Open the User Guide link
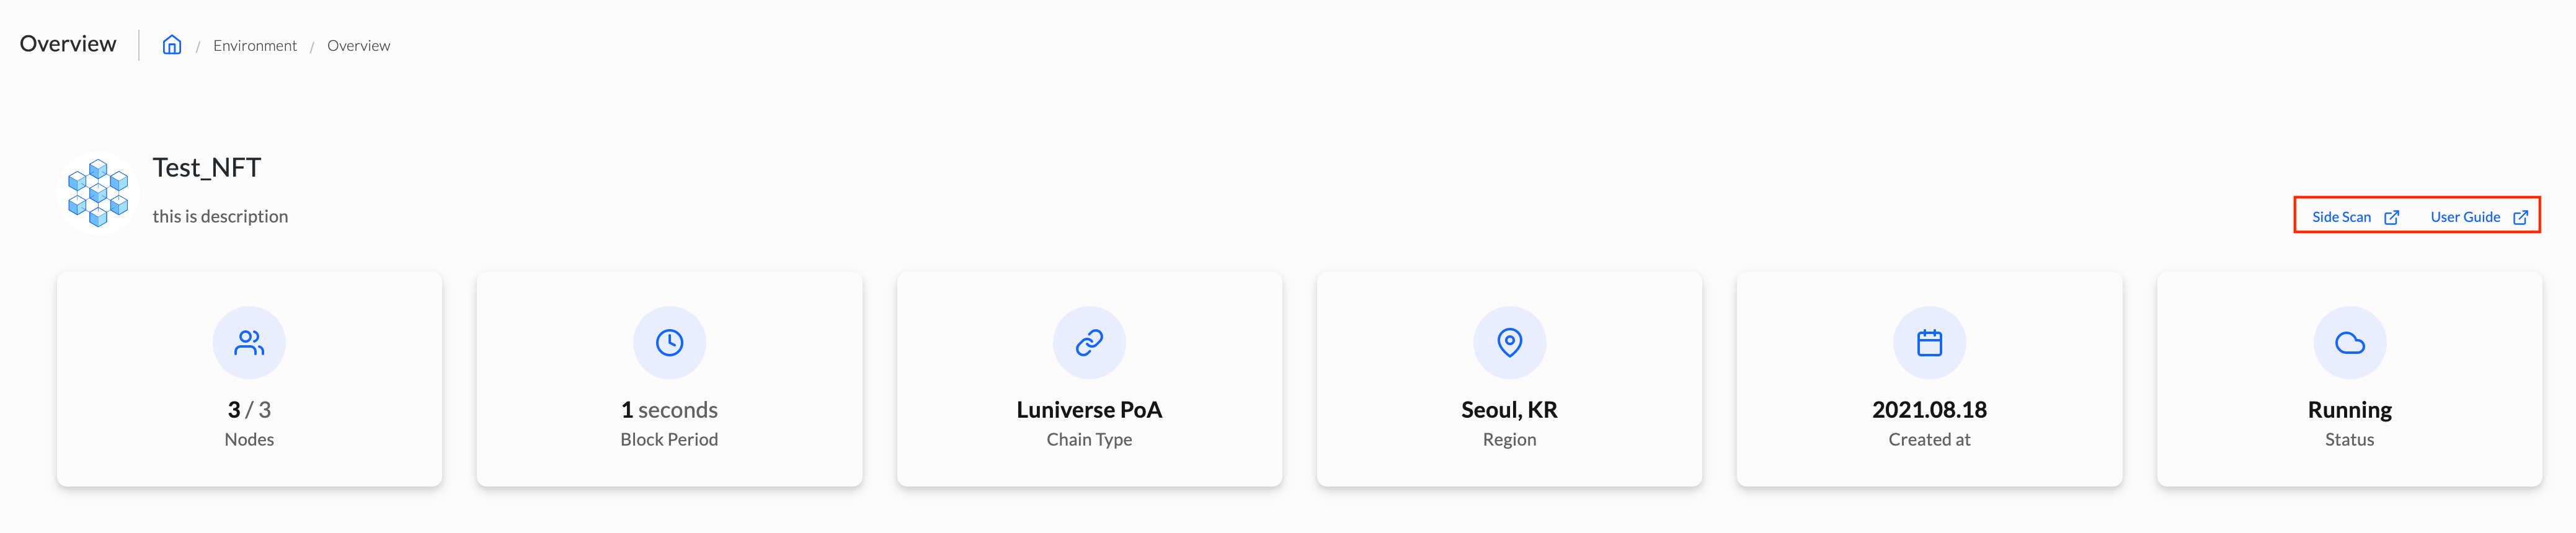This screenshot has width=2576, height=533. click(x=2465, y=217)
